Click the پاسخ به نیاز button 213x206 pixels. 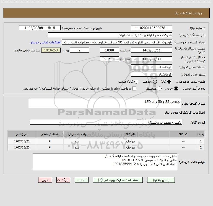[x=161, y=180]
